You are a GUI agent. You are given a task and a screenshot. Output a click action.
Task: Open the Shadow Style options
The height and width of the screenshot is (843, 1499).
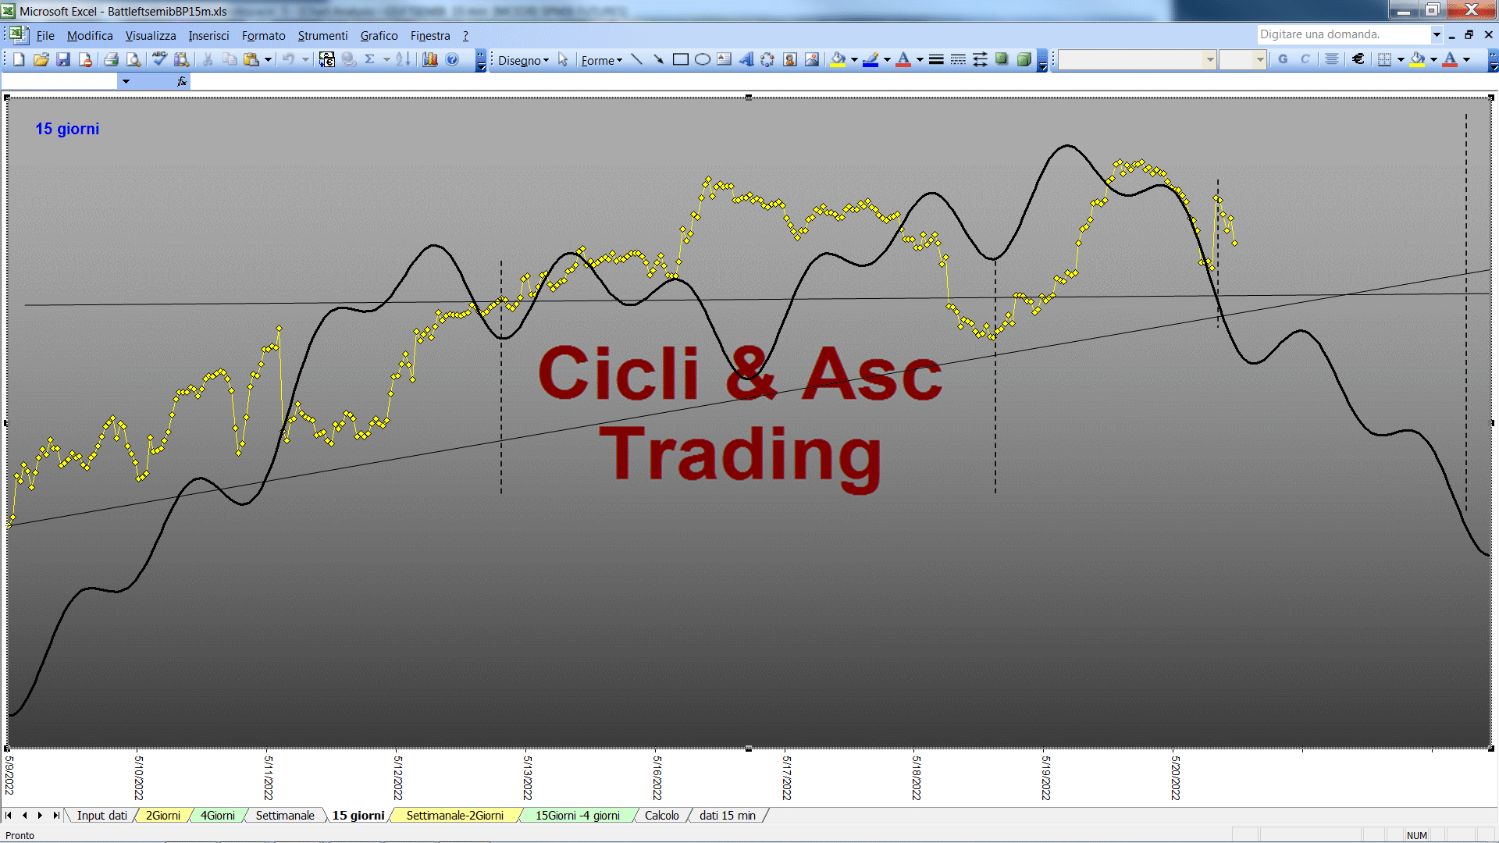[1002, 59]
